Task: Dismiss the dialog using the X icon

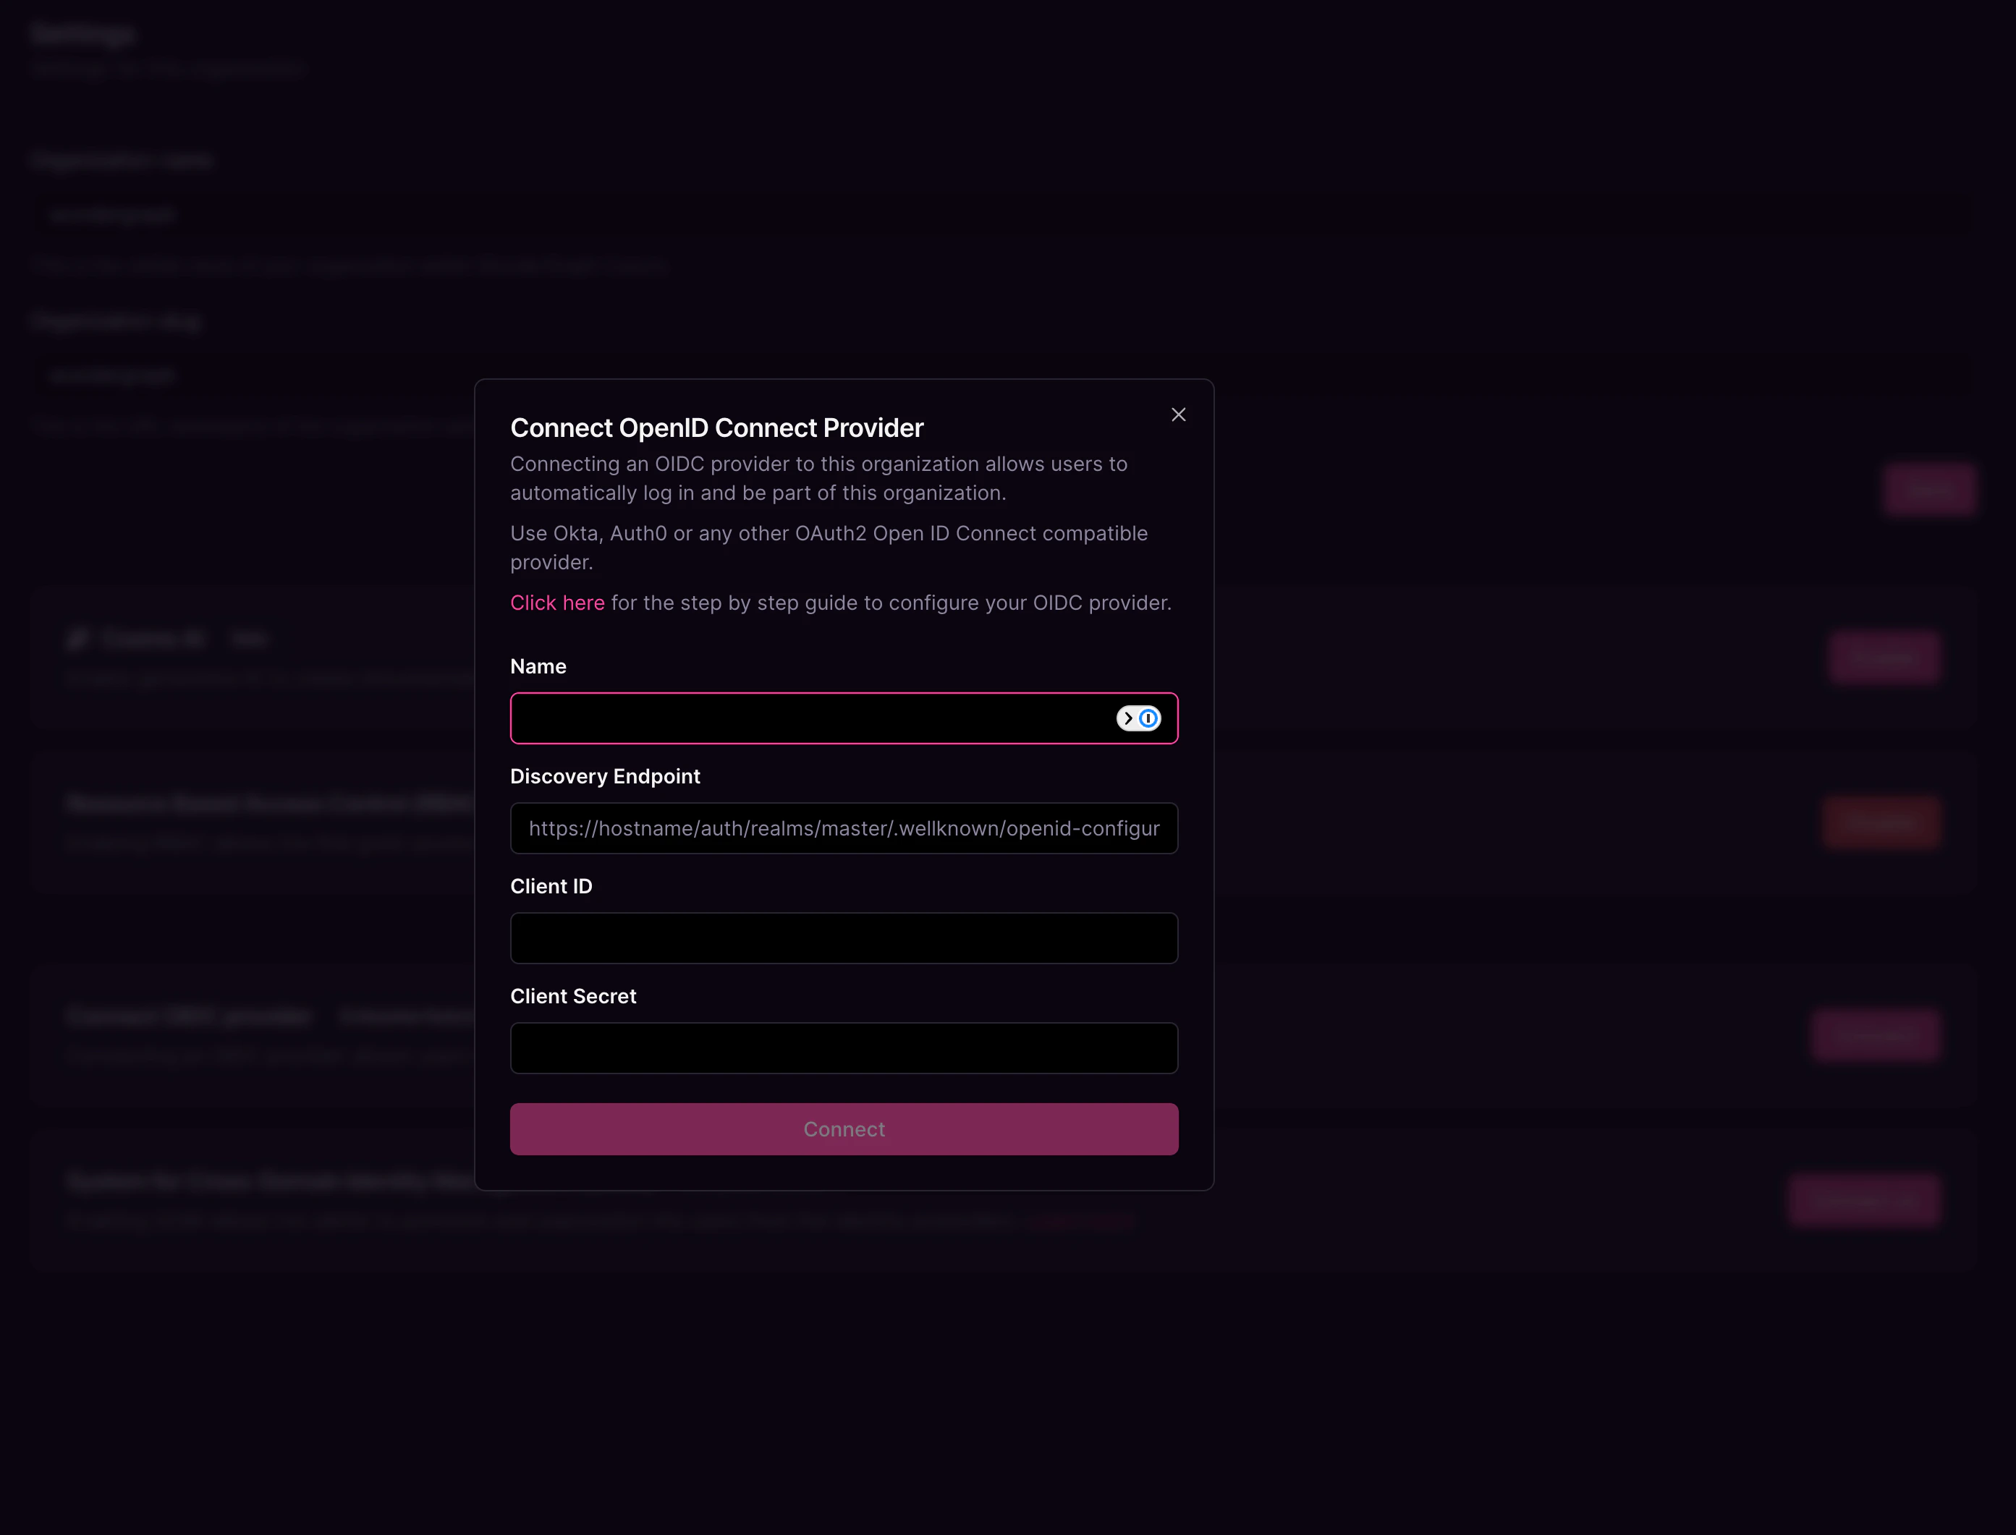Action: pos(1178,414)
